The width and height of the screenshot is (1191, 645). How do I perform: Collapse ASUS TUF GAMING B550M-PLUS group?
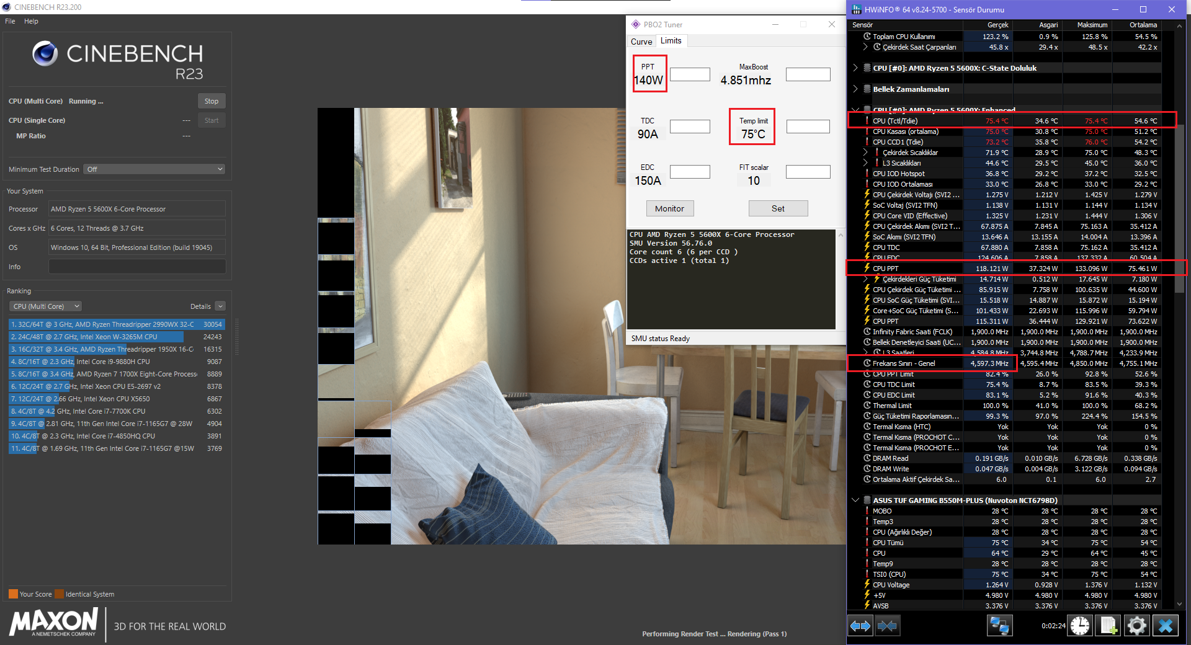click(855, 500)
